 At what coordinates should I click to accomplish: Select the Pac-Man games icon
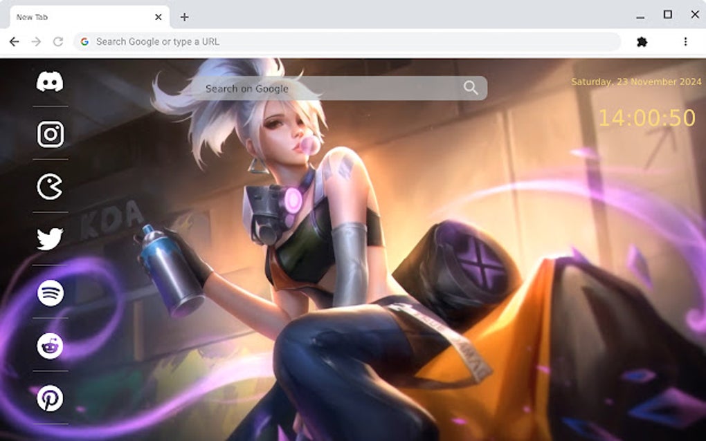coord(48,185)
